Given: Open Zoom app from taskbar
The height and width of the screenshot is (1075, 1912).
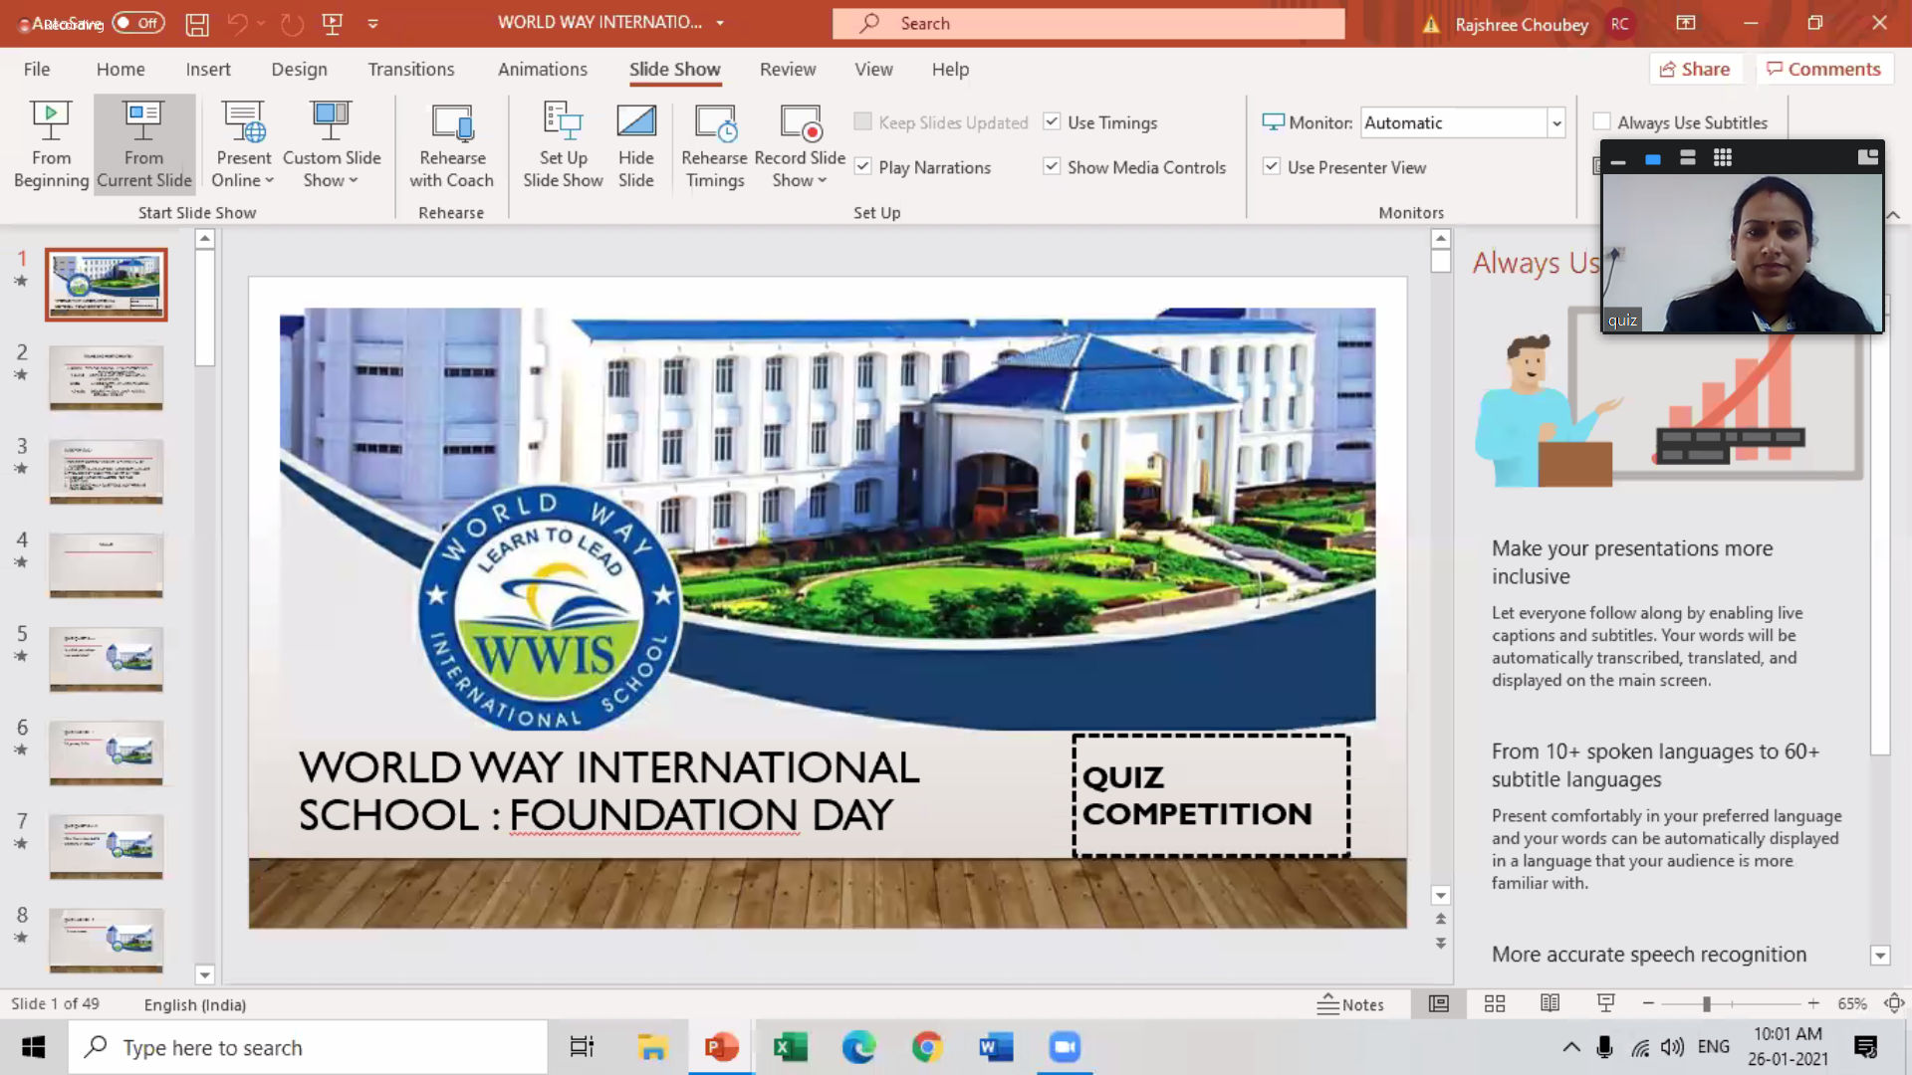Looking at the screenshot, I should click(1065, 1047).
